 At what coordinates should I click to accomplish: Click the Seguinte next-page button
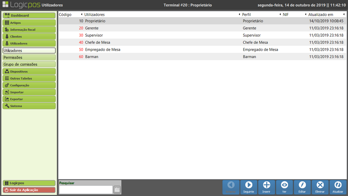[249, 187]
